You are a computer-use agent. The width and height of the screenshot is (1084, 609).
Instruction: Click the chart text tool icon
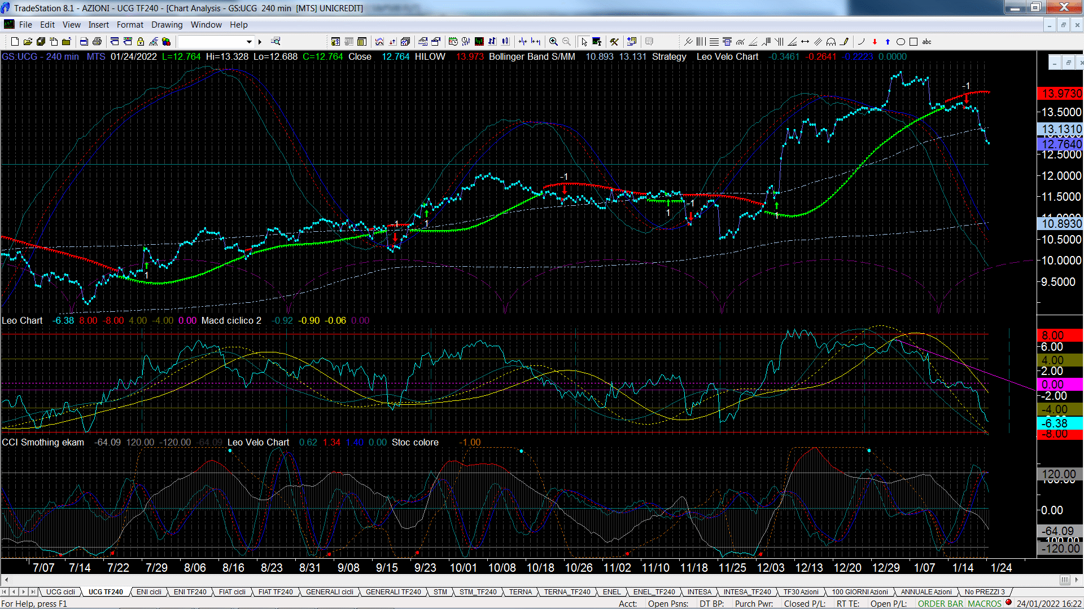pos(597,42)
